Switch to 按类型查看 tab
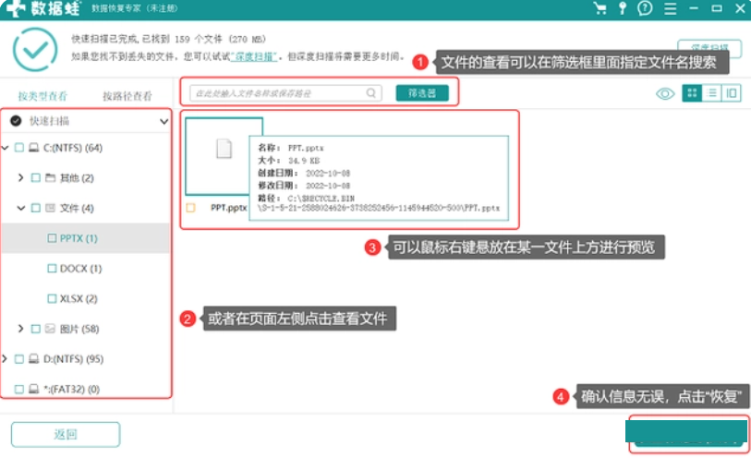751x458 pixels. tap(43, 96)
